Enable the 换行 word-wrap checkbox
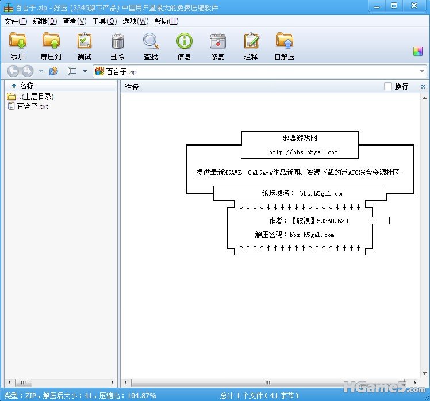Screen dimensions: 430x401 388,86
